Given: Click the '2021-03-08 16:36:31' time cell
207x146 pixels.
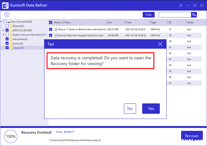Looking at the screenshot, I should coord(136,30).
